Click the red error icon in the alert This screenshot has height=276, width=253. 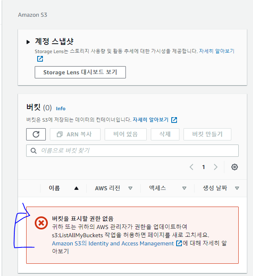pos(41,223)
